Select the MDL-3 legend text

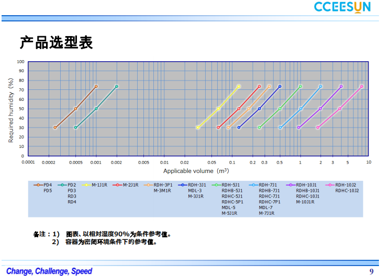coord(195,191)
